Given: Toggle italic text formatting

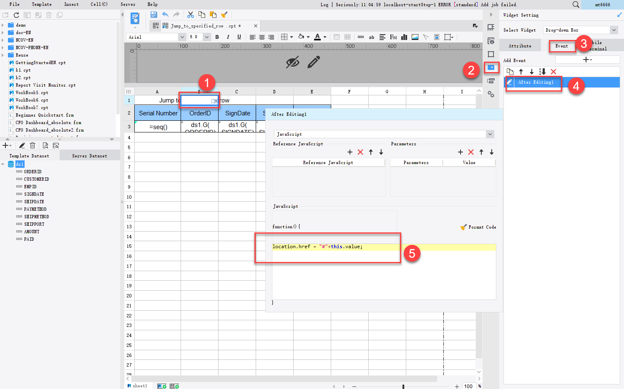Looking at the screenshot, I should 228,37.
